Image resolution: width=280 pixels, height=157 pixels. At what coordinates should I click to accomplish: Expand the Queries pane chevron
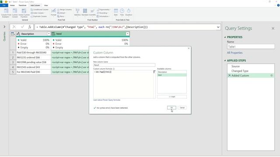click(4, 27)
